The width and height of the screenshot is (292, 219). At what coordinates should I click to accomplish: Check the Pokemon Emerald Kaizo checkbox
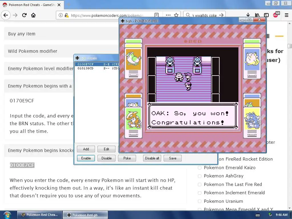click(x=199, y=168)
